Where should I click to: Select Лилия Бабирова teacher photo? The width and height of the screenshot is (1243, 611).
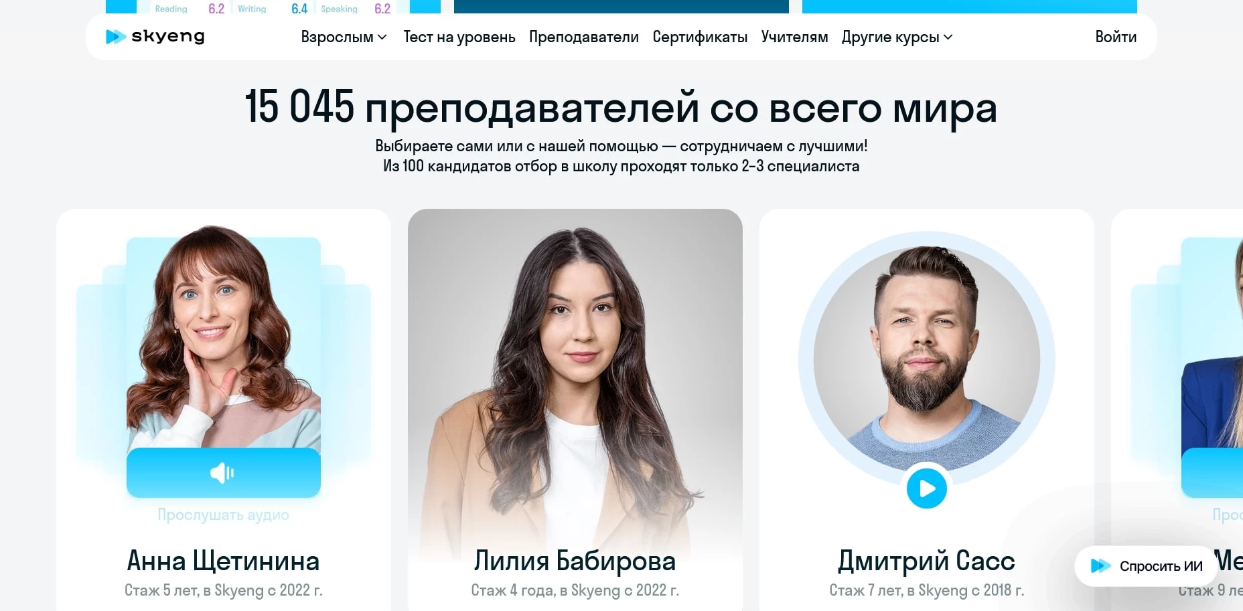(575, 381)
